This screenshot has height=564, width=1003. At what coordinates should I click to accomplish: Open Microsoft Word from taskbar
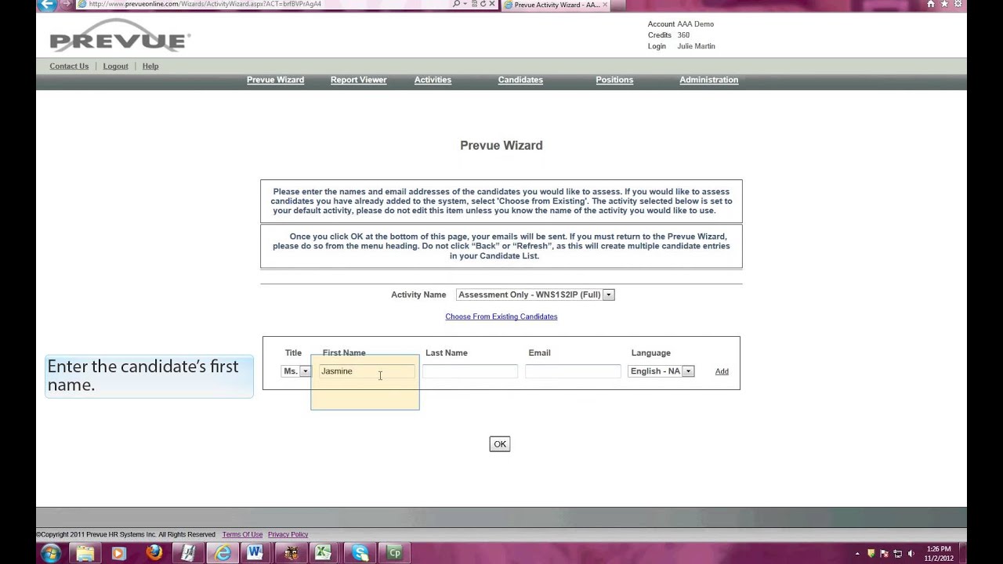[255, 553]
